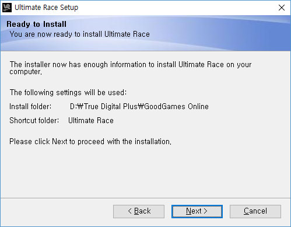Cancel the Ultimate Race installation
291x227 pixels.
click(x=255, y=211)
